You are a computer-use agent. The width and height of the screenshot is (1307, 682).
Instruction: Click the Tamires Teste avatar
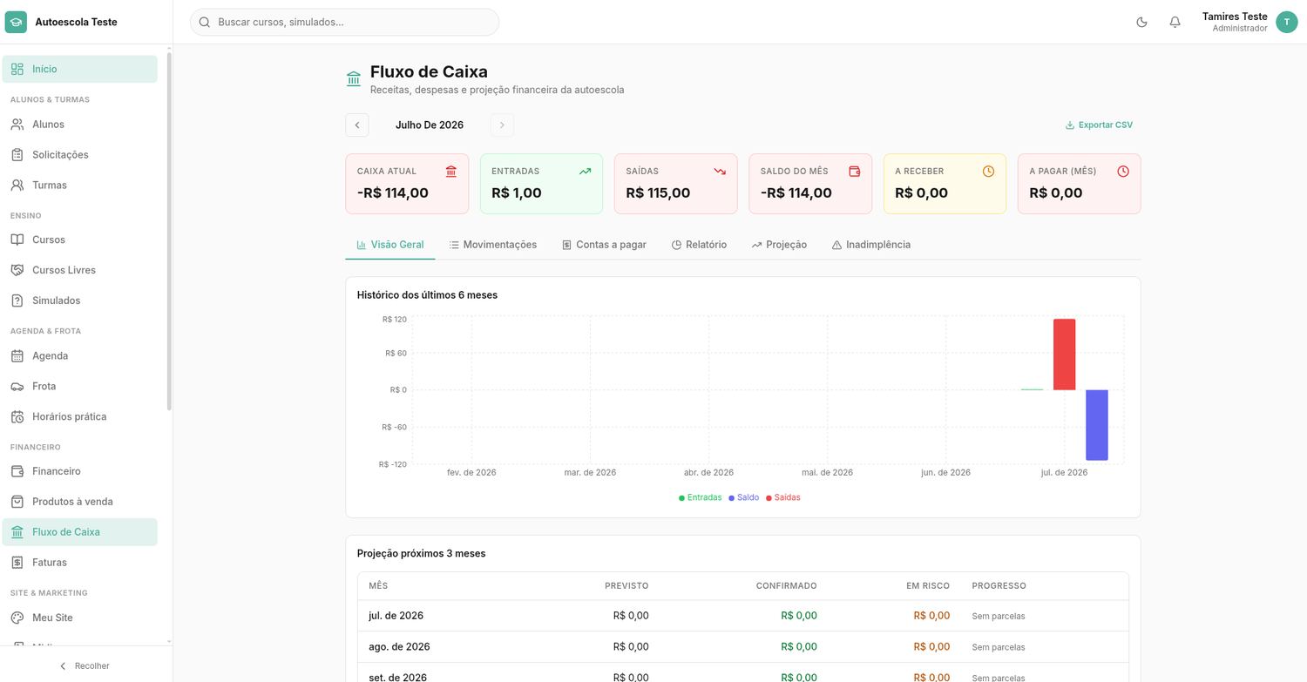tap(1286, 22)
